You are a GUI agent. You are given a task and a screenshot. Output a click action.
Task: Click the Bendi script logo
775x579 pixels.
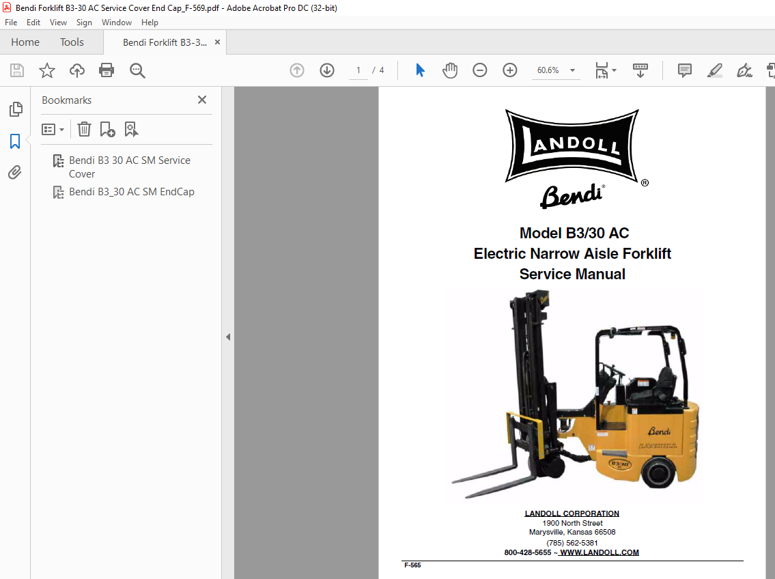tap(572, 196)
